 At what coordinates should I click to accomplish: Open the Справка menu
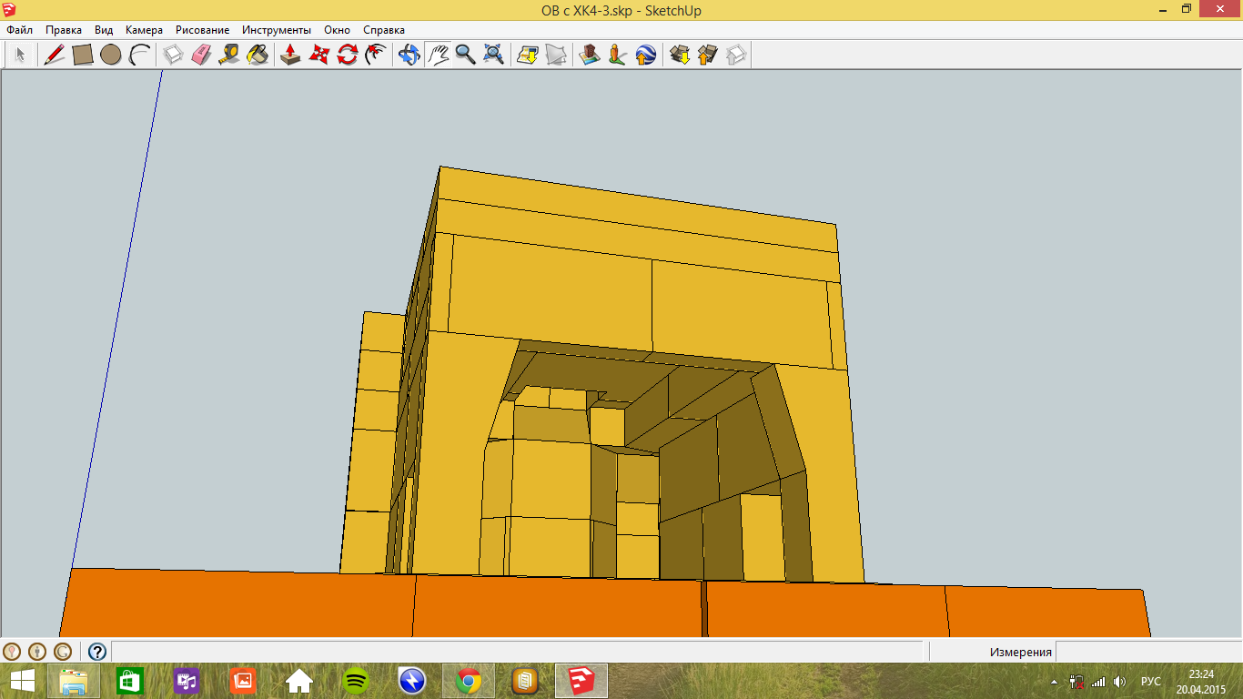coord(383,30)
